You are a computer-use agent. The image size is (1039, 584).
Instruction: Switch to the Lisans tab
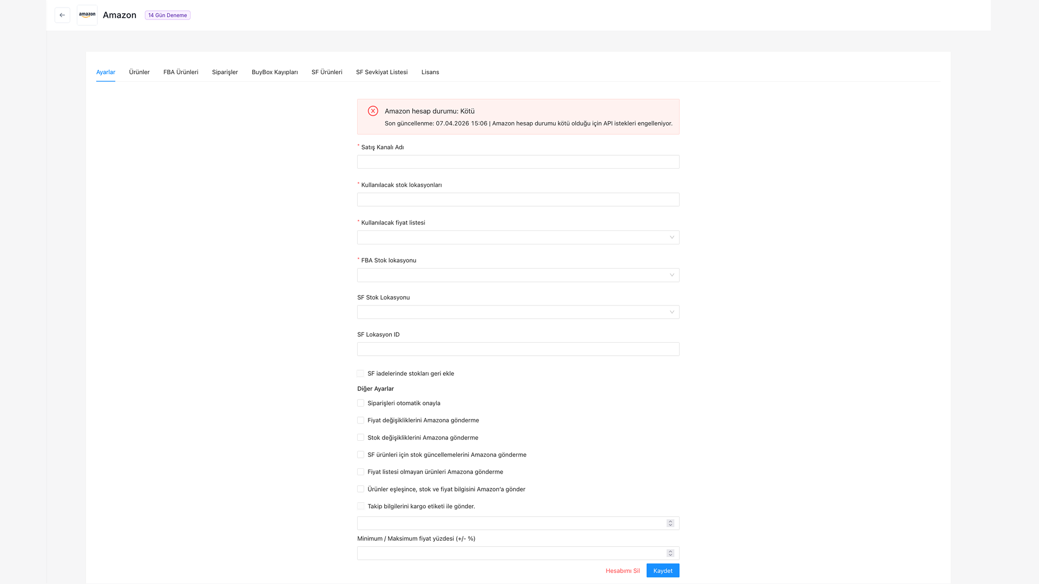click(x=430, y=72)
